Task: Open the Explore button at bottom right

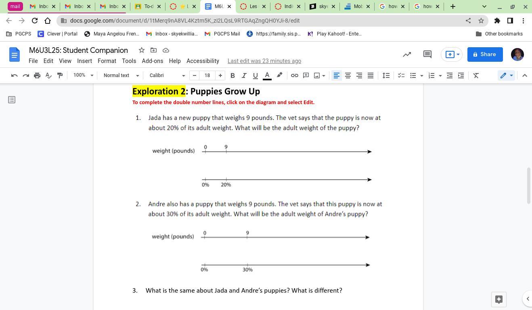Action: pyautogui.click(x=499, y=300)
